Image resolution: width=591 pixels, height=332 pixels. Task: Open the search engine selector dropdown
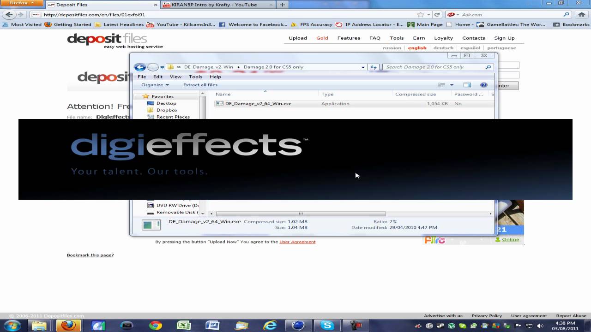(x=453, y=15)
